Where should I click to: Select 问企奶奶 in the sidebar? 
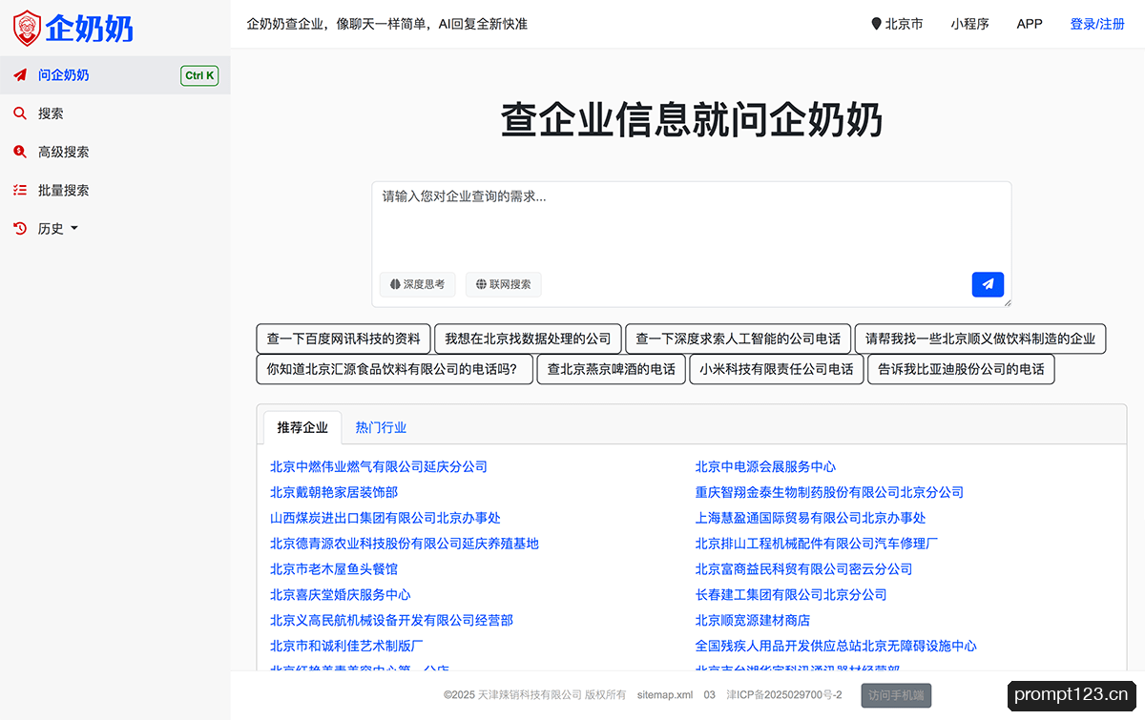tap(114, 75)
